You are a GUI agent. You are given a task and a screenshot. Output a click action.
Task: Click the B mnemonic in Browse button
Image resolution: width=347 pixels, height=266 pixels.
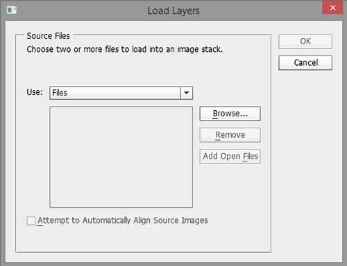[215, 114]
